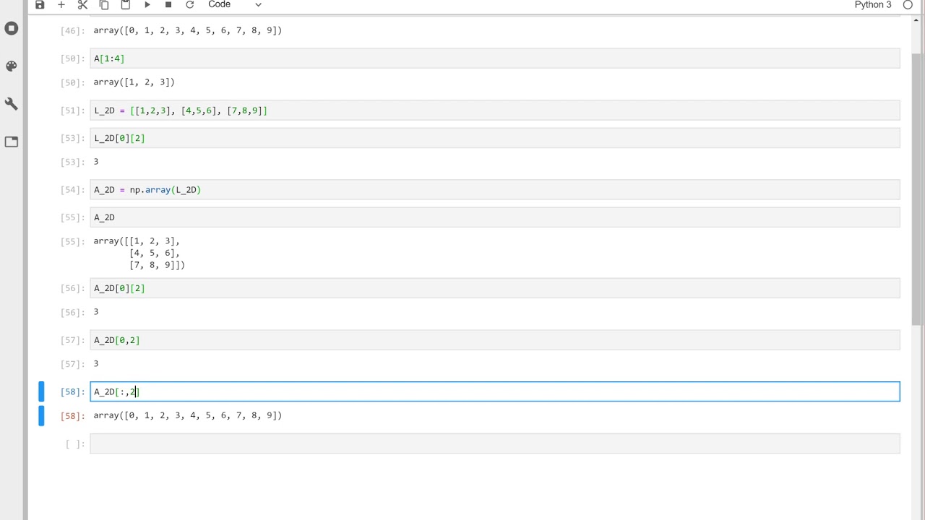Insert a new cell with the plus icon

(61, 4)
